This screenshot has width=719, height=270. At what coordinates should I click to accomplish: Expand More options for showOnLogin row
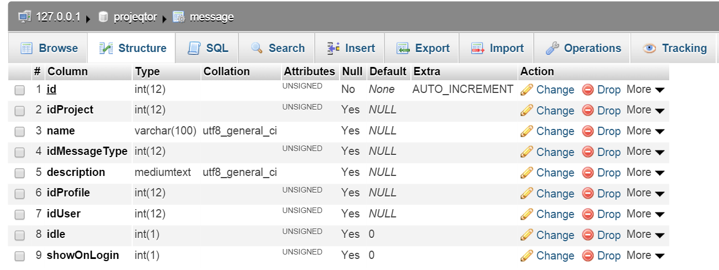(x=645, y=256)
